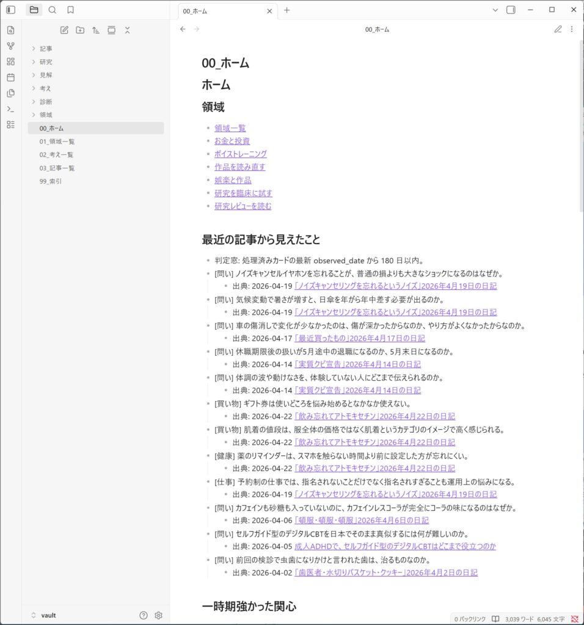This screenshot has height=625, width=584.
Task: Open the search pane magnifier icon
Action: 52,10
